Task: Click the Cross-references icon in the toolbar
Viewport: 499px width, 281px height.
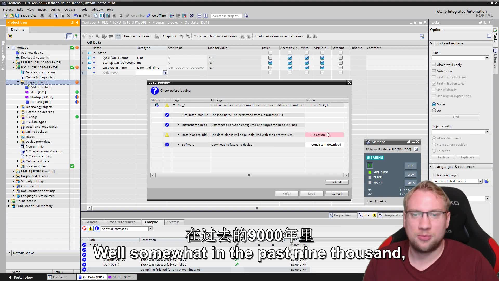Action: [x=192, y=16]
